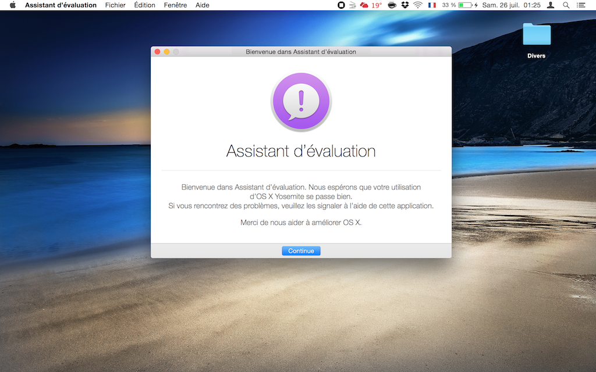This screenshot has width=596, height=372.
Task: Open the Apple menu
Action: point(13,5)
